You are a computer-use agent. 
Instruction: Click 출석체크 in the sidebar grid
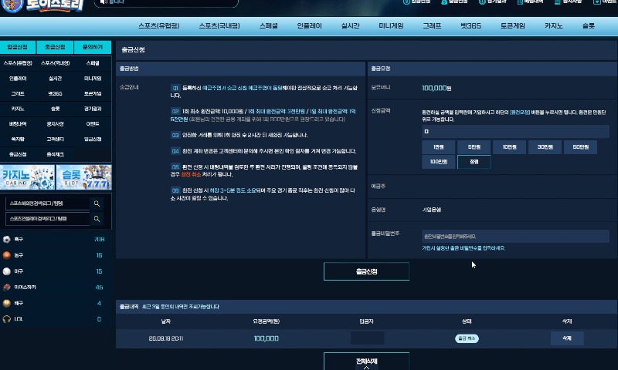[x=55, y=154]
